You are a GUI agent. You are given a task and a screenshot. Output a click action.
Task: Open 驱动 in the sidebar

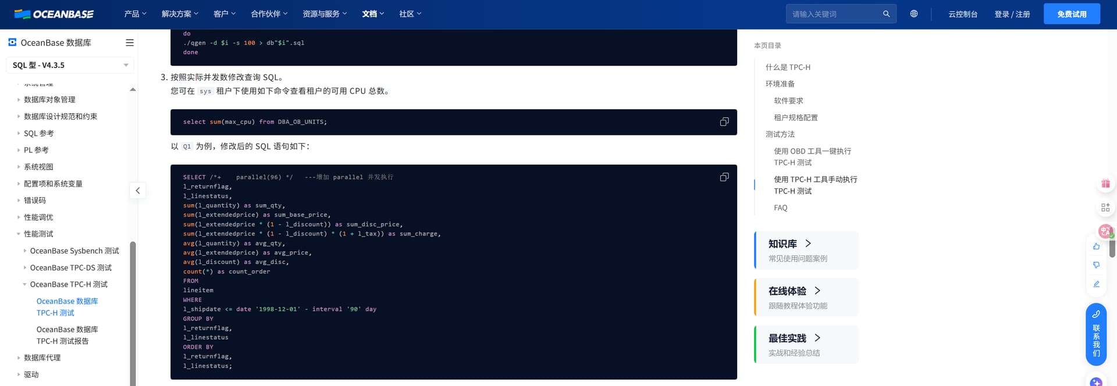tap(31, 375)
